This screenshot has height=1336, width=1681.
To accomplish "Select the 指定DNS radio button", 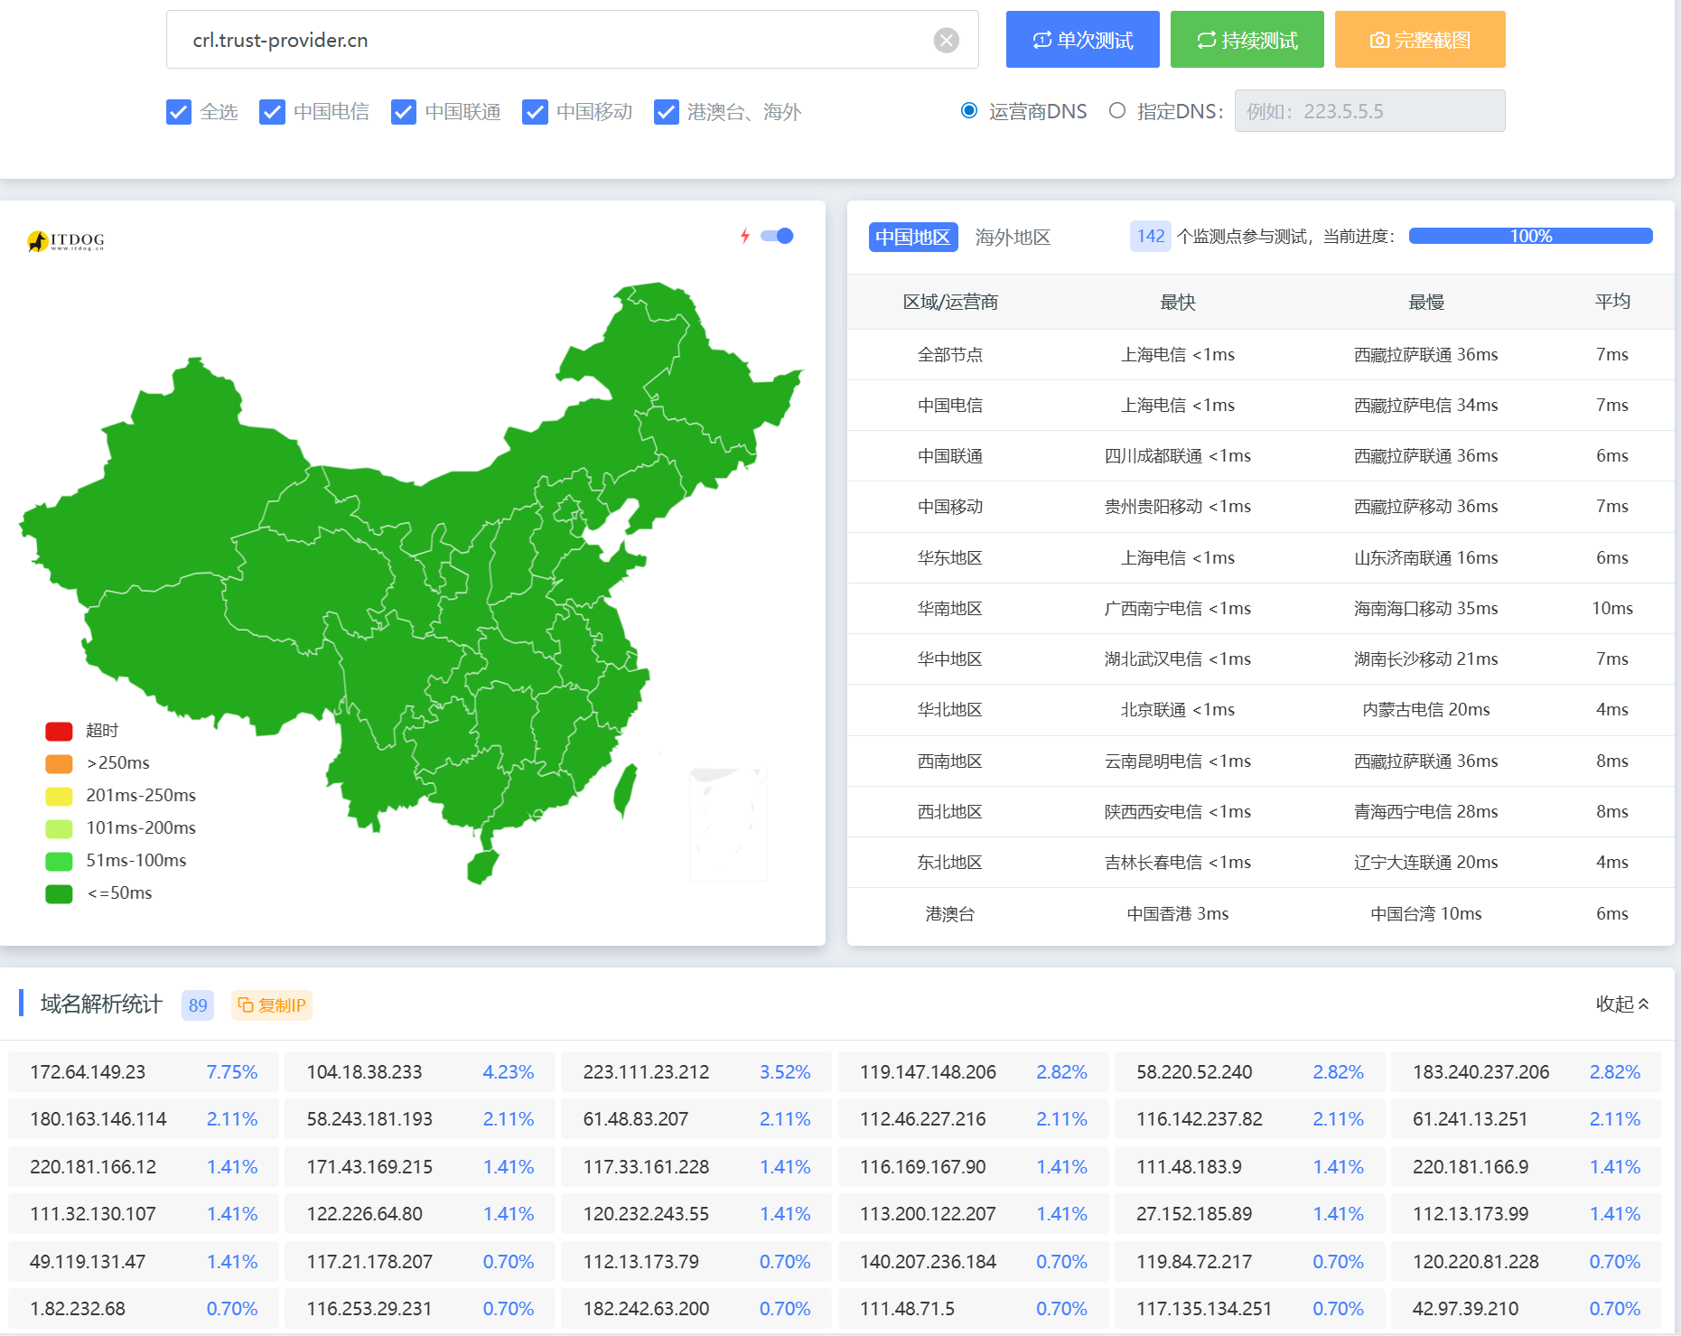I will coord(1117,111).
